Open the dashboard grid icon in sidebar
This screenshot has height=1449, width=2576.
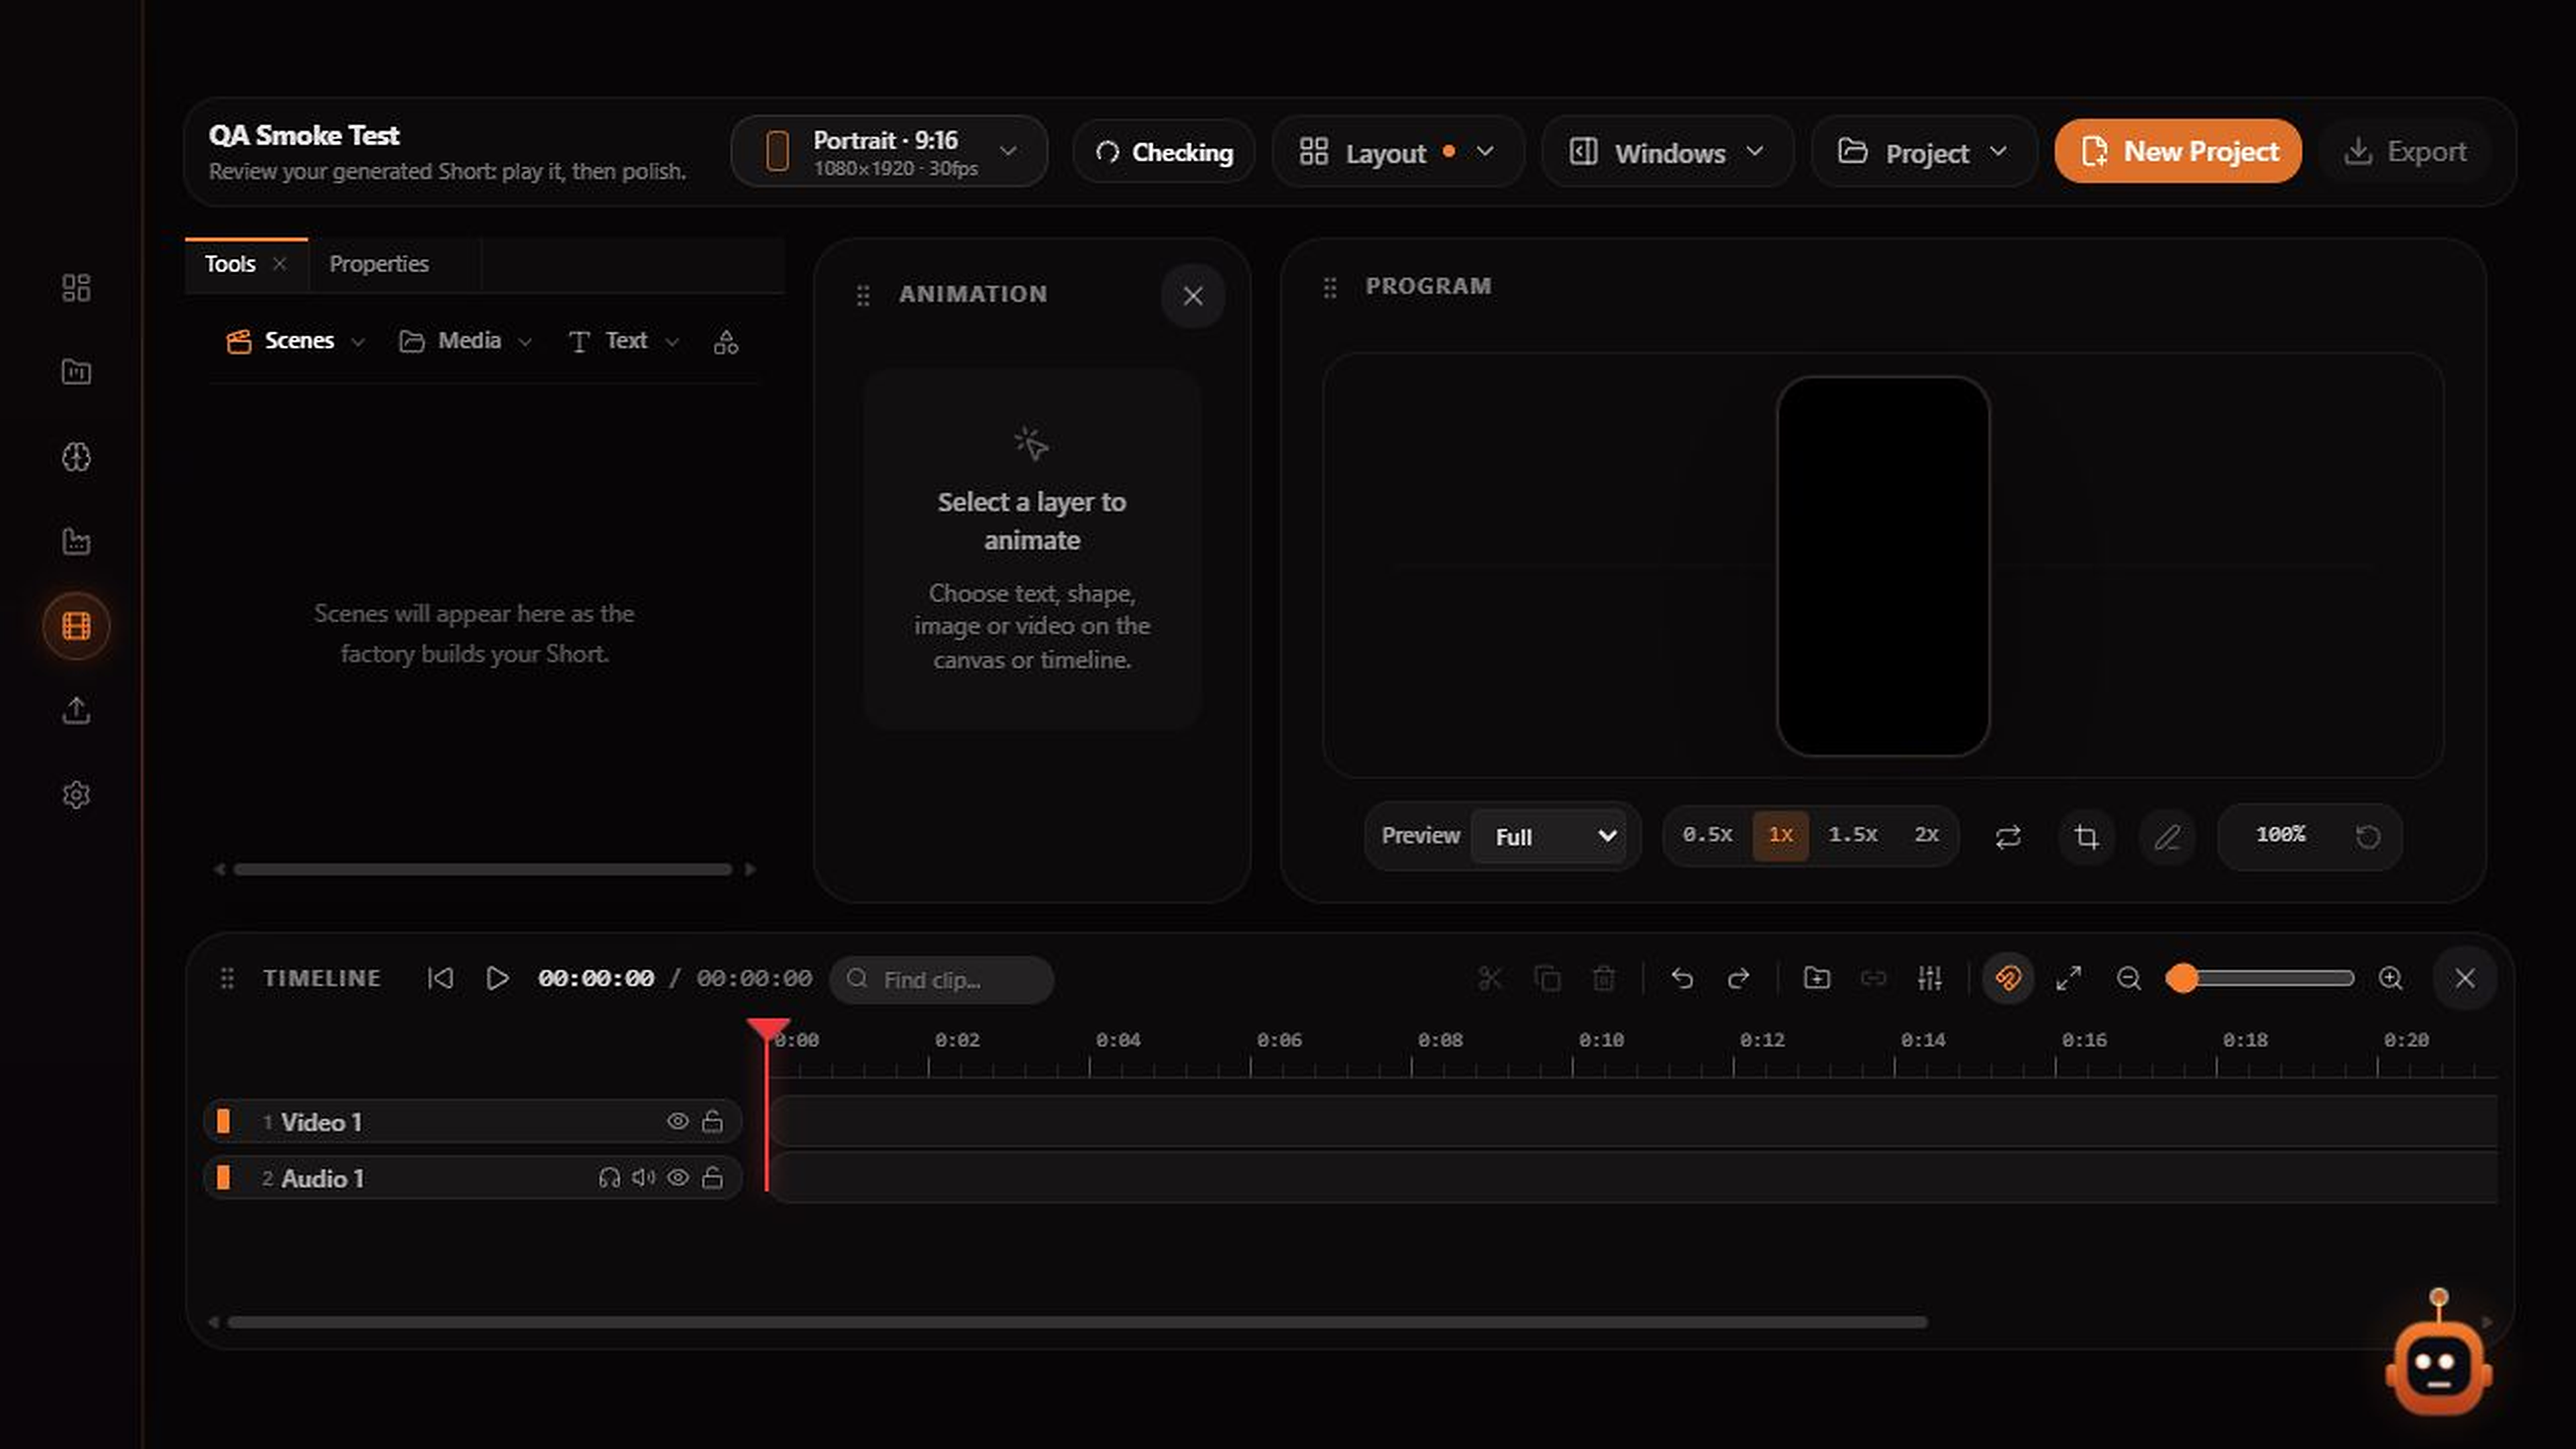[76, 288]
